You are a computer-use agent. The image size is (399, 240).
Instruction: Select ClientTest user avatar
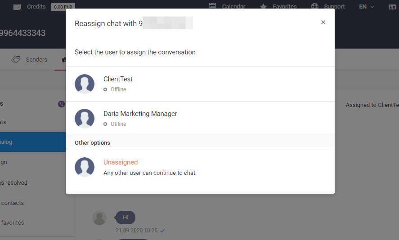click(x=85, y=84)
